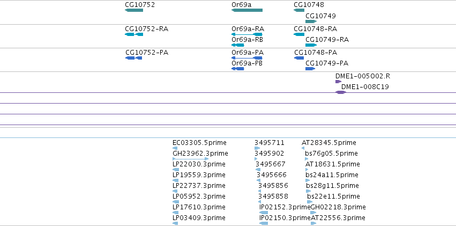Select the DME1-005O02.R feature
This screenshot has width=456, height=226.
338,82
